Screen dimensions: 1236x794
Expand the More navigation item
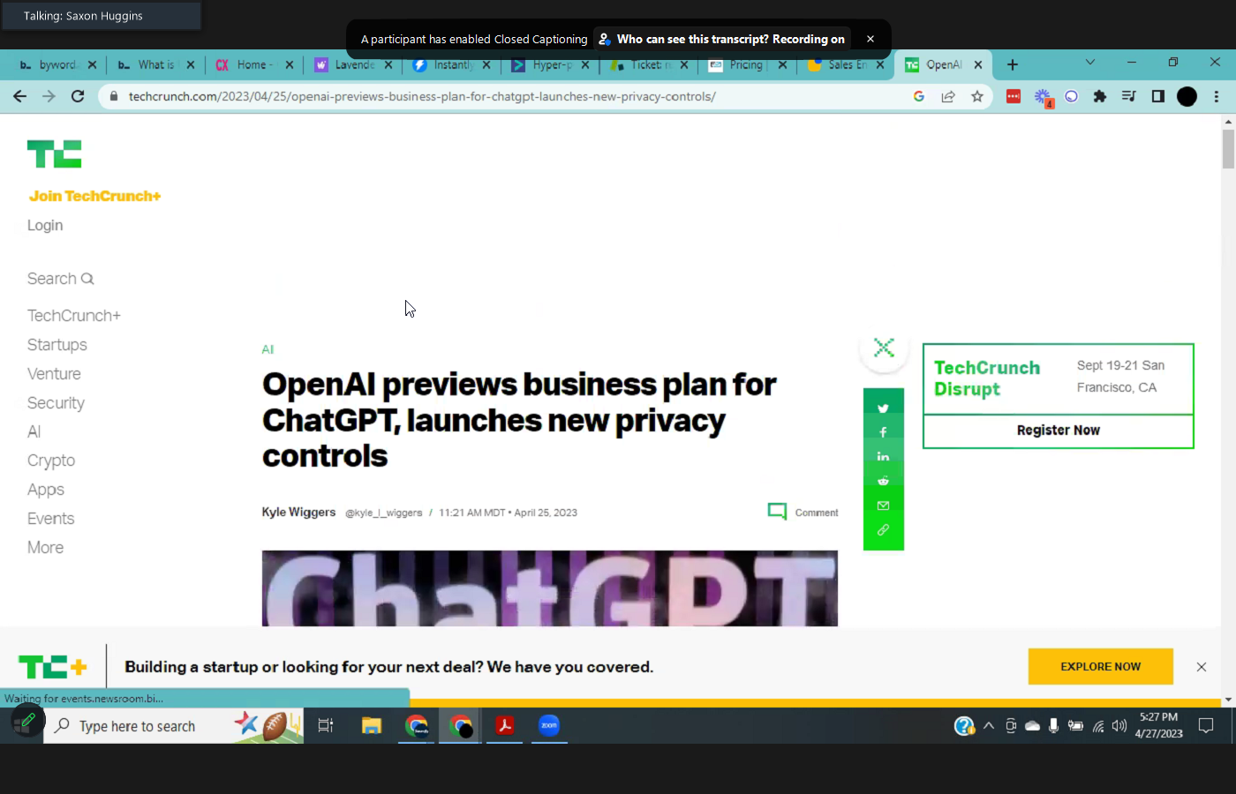tap(45, 548)
